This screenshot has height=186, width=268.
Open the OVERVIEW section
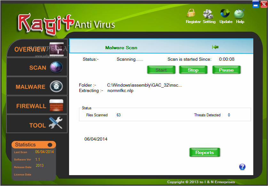tap(37, 48)
